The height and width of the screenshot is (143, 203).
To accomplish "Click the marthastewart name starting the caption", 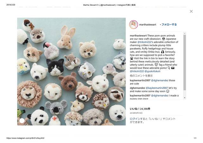I will (x=138, y=35).
